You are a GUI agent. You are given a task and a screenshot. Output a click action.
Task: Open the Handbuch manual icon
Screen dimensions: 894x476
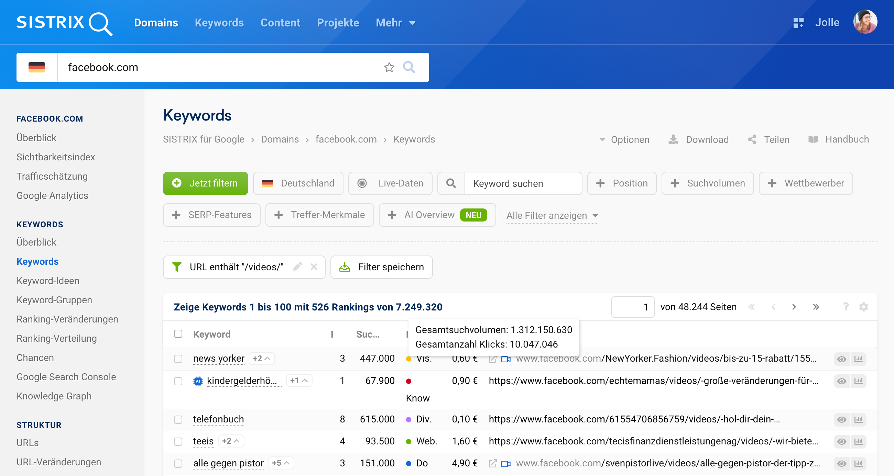click(814, 139)
